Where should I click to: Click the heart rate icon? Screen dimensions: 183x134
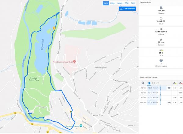[x=161, y=61]
